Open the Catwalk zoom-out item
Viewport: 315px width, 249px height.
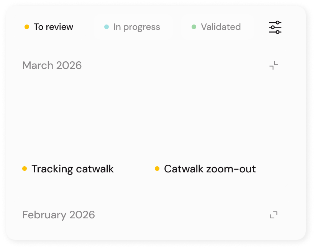tap(210, 169)
